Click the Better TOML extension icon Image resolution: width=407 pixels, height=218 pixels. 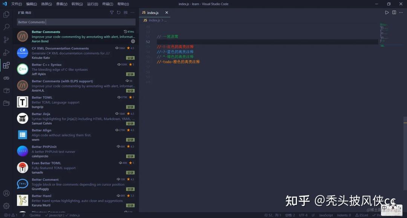click(23, 102)
